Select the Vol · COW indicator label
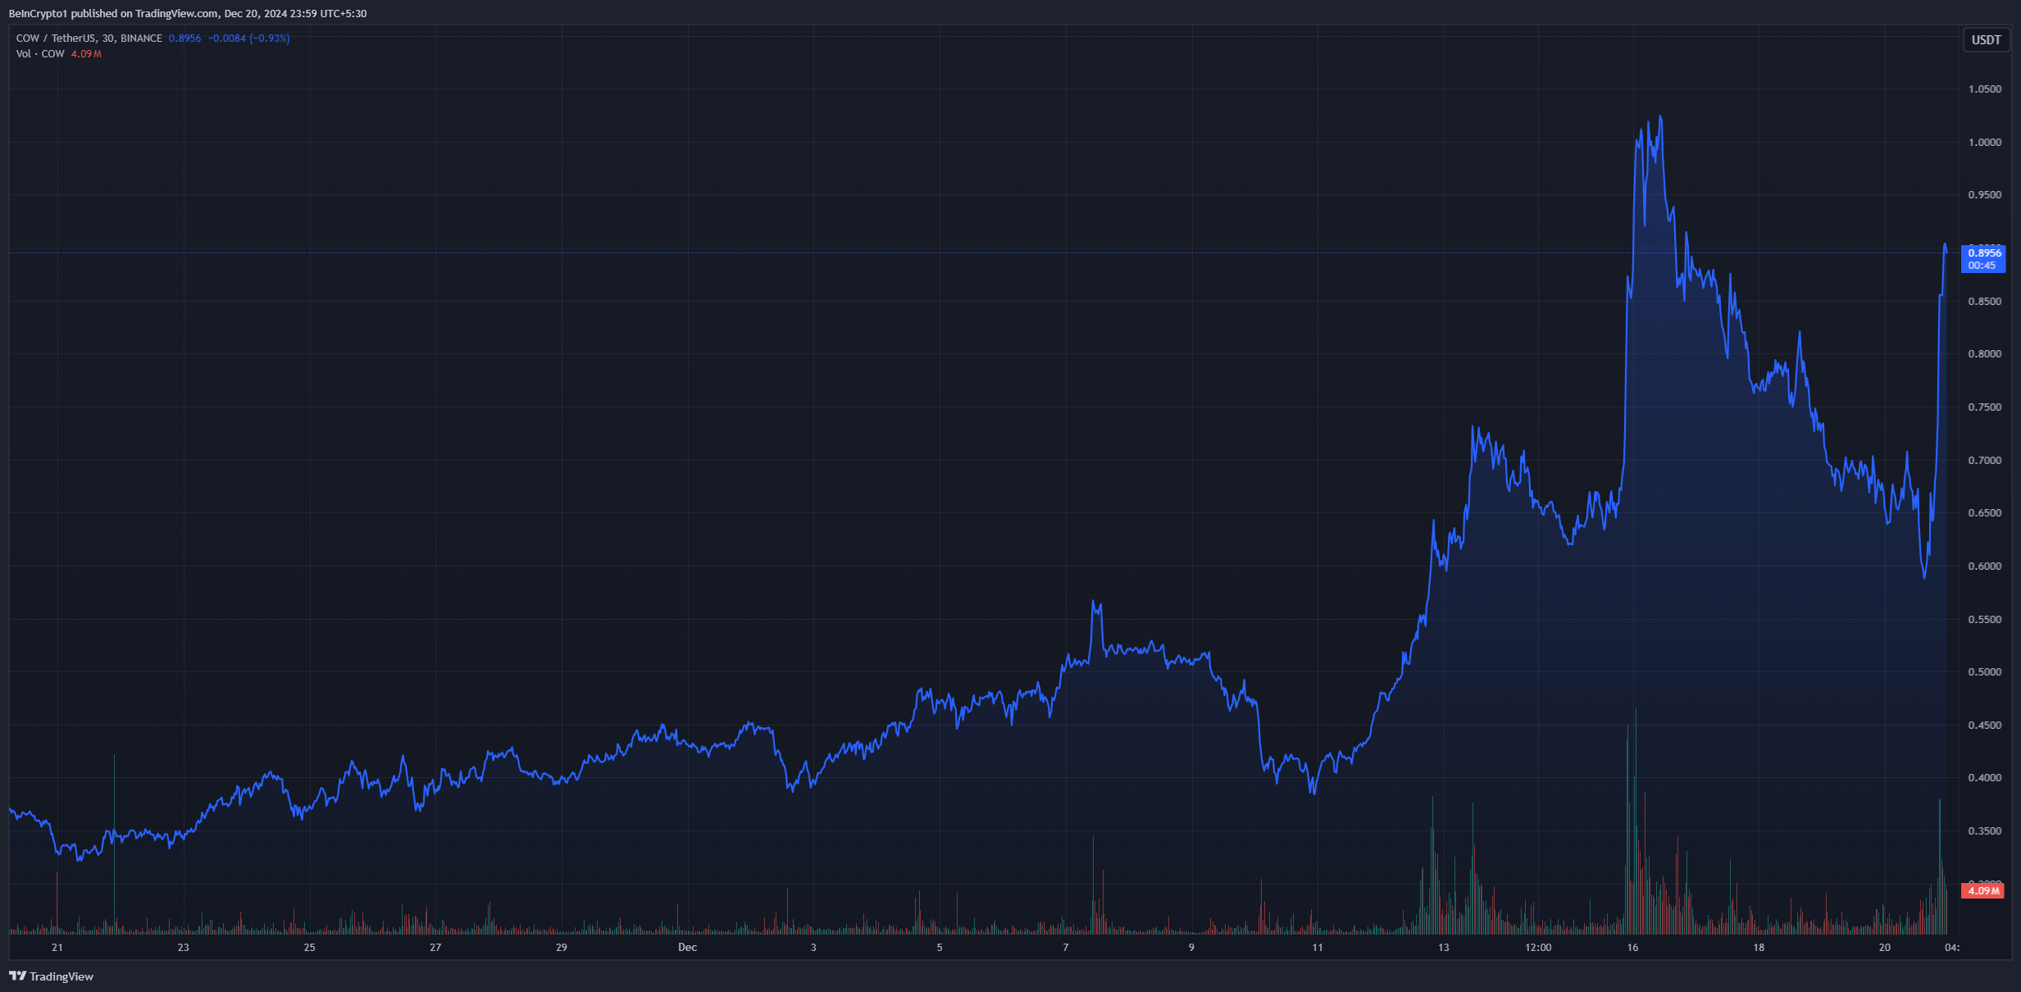 coord(40,53)
